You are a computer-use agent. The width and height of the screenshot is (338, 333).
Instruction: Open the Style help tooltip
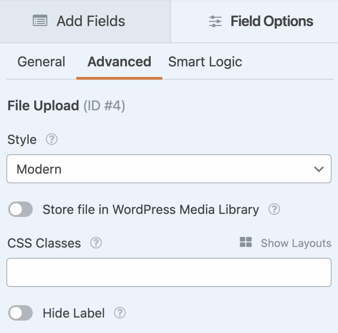pos(51,139)
